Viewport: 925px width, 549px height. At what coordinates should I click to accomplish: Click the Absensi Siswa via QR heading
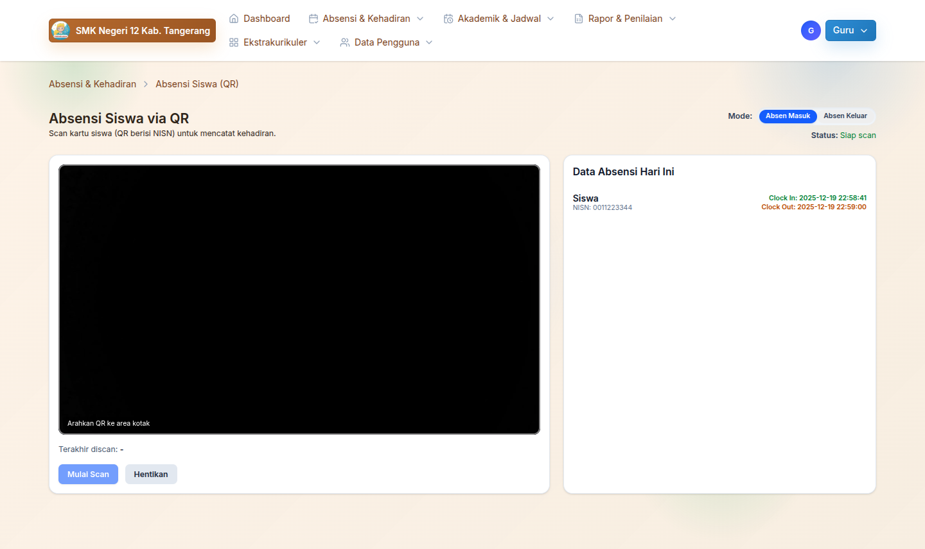pyautogui.click(x=119, y=118)
